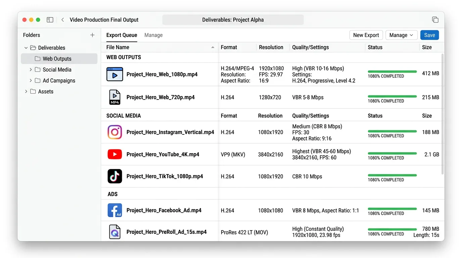Select the Social Media label in sidebar
Image resolution: width=462 pixels, height=258 pixels.
click(x=57, y=70)
